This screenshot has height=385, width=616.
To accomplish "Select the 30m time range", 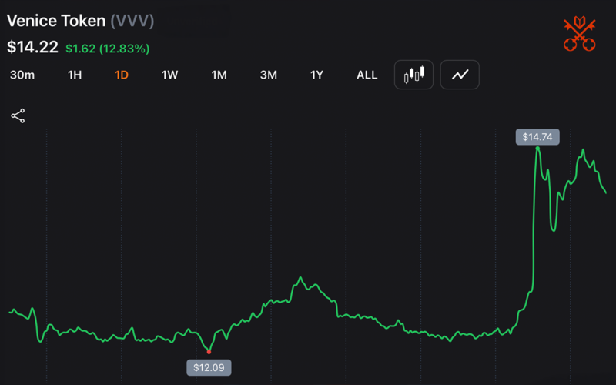I will pos(22,75).
